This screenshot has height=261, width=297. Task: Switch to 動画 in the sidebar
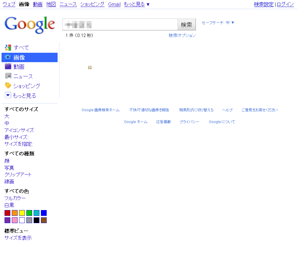click(x=19, y=67)
